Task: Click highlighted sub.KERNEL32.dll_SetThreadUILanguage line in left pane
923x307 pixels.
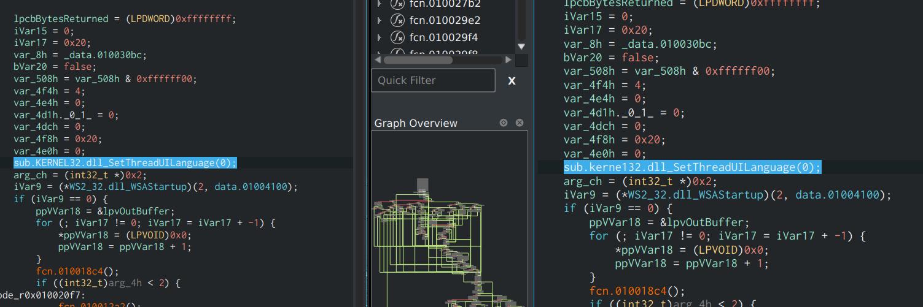Action: [x=125, y=163]
